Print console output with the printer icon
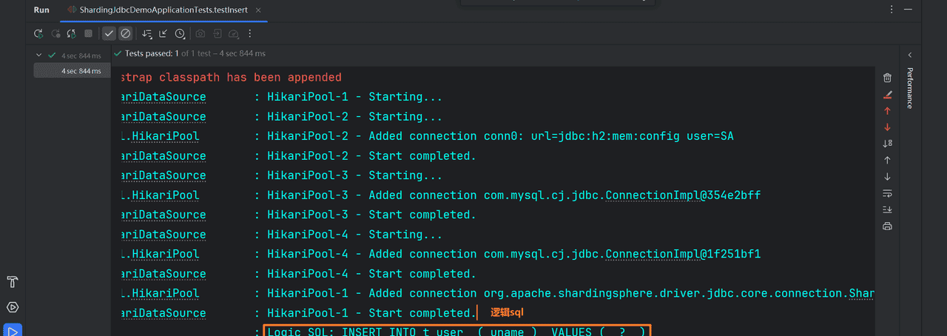 887,226
